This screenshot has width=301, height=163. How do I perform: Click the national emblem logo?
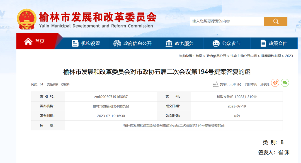pos(26,19)
